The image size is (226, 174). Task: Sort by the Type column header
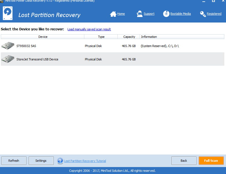coord(101,37)
